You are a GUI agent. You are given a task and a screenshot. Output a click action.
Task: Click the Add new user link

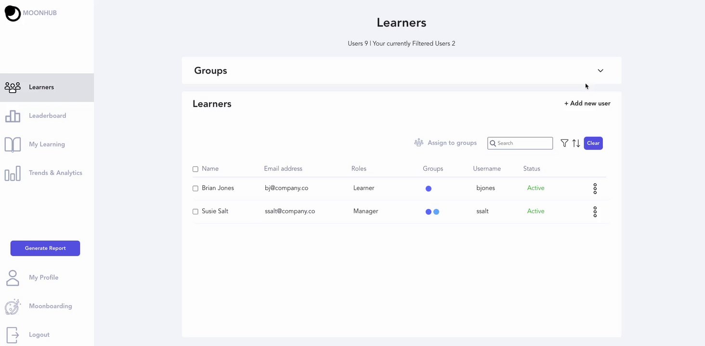pos(587,103)
